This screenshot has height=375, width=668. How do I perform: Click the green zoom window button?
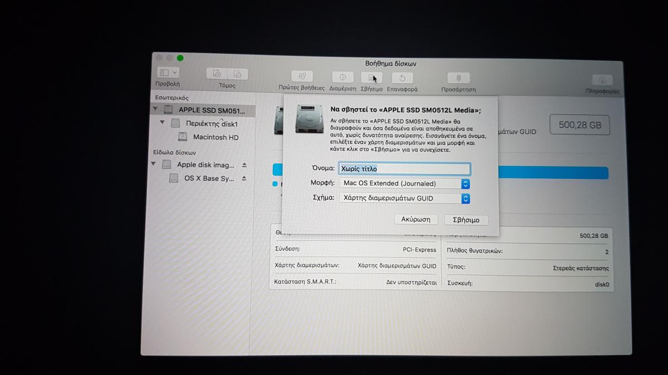pyautogui.click(x=180, y=58)
